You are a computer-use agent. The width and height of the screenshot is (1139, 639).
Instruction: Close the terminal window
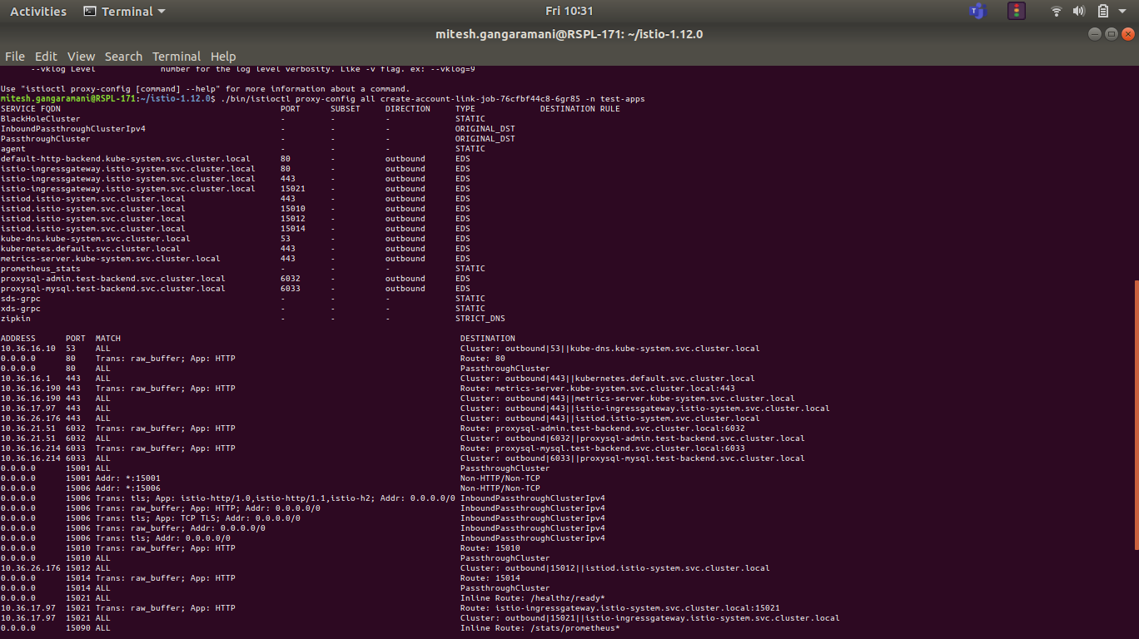tap(1128, 34)
